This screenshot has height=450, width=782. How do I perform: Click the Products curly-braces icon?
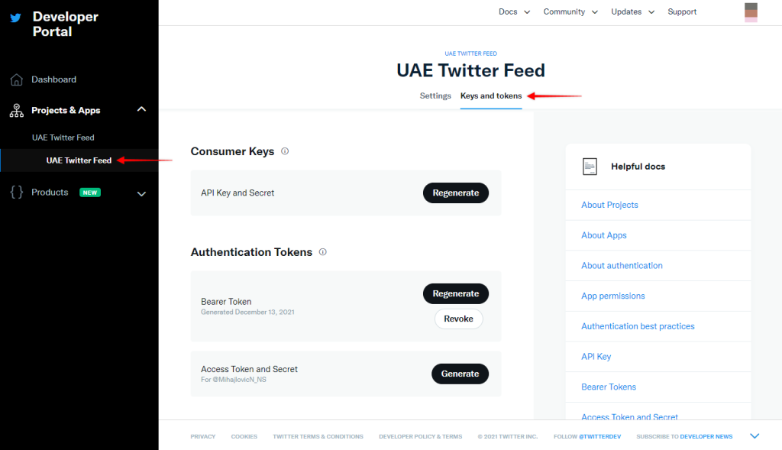pyautogui.click(x=16, y=192)
